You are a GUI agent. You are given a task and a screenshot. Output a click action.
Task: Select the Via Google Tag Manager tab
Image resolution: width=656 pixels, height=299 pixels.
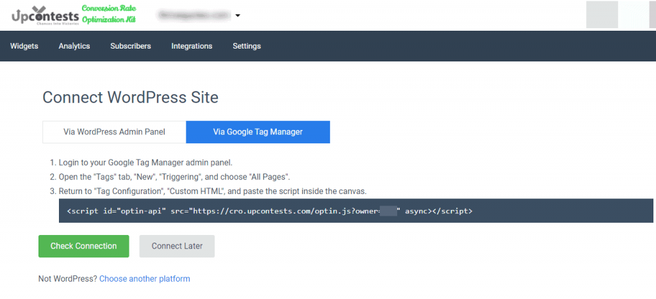(258, 132)
